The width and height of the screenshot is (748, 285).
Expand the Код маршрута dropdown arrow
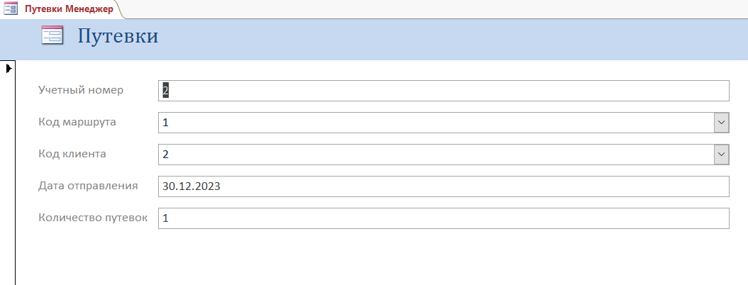(721, 123)
